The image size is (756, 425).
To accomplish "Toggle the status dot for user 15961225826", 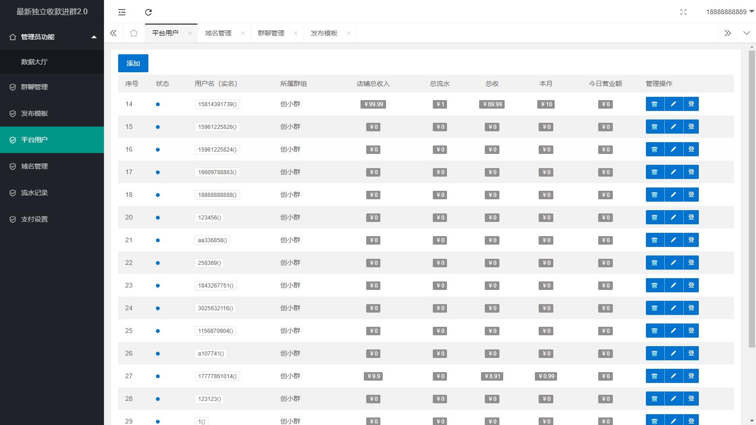I will pos(158,127).
